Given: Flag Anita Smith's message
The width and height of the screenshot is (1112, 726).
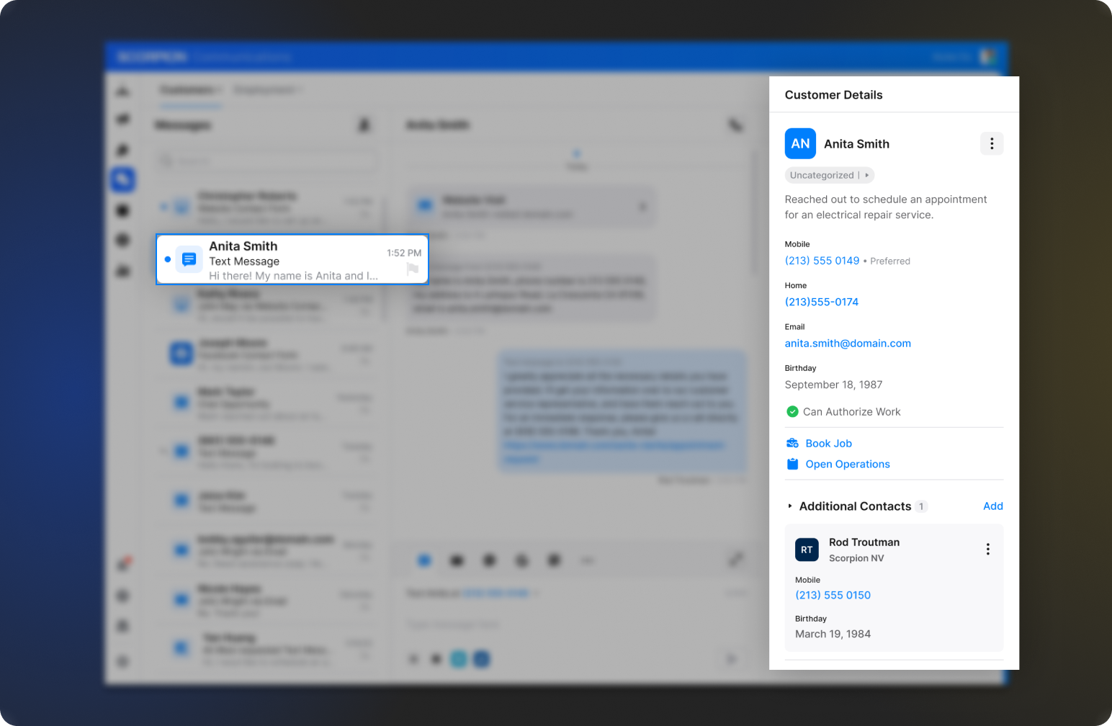Looking at the screenshot, I should [413, 269].
